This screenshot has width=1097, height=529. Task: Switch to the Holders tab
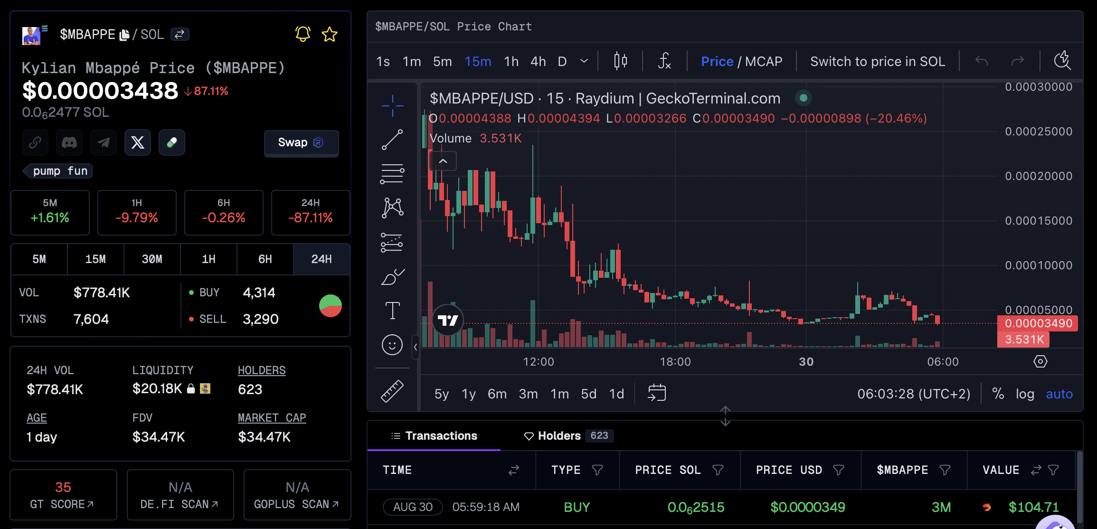[558, 436]
